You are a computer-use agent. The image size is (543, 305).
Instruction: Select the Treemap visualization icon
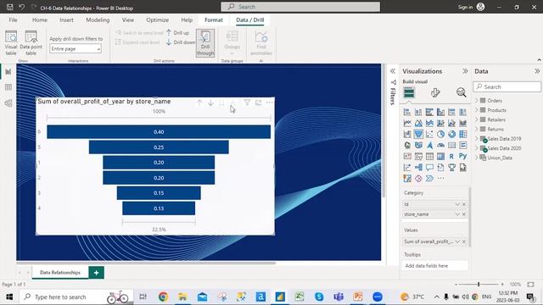462,134
